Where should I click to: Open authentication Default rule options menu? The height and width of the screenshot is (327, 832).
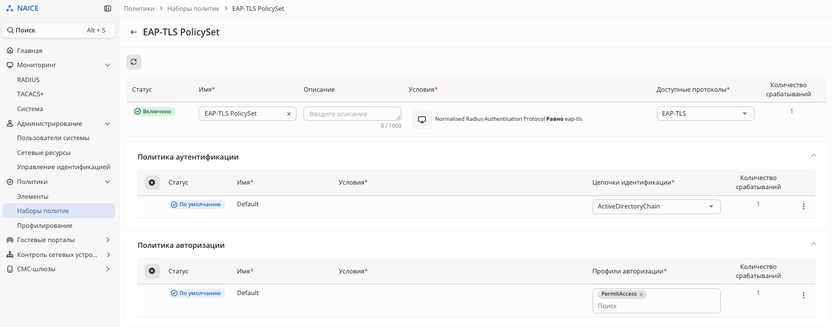point(803,206)
